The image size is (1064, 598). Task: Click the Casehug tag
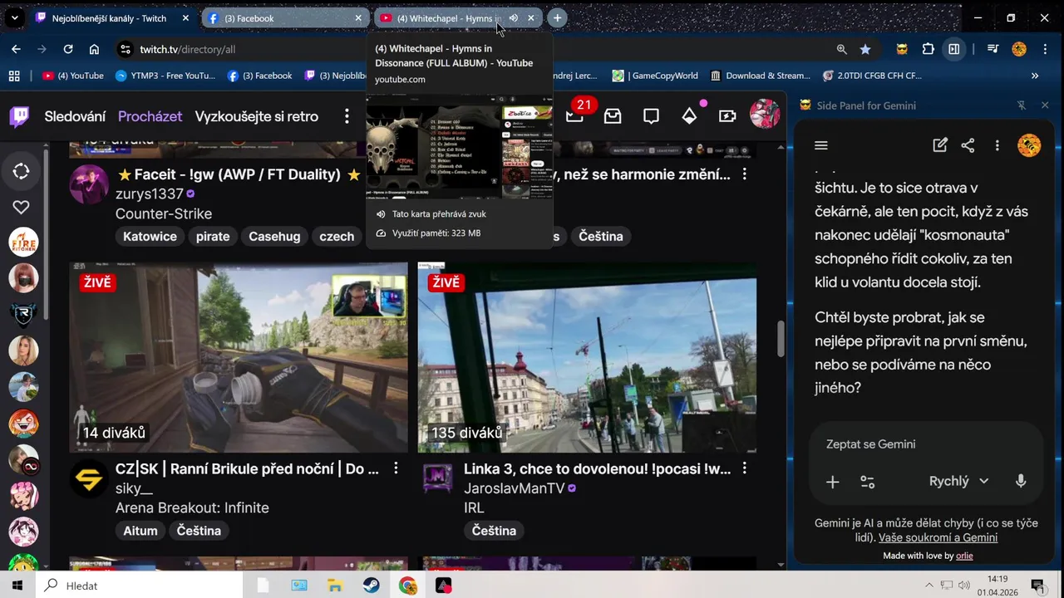click(274, 237)
